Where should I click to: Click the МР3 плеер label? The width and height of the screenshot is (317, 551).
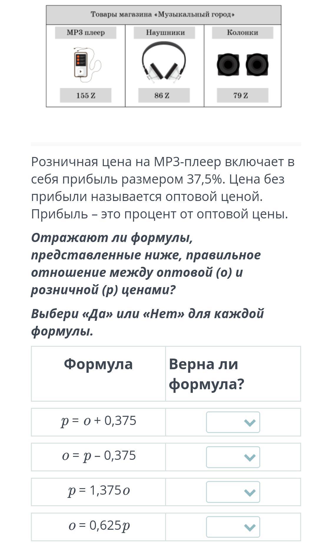[86, 32]
